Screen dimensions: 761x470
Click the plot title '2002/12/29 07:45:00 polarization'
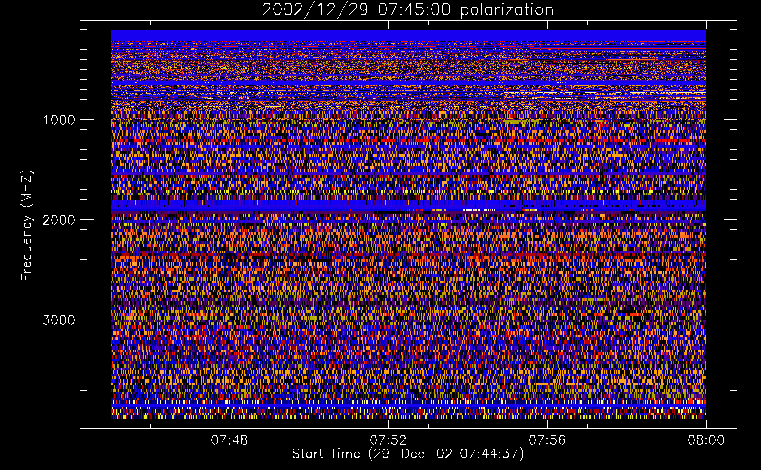408,10
